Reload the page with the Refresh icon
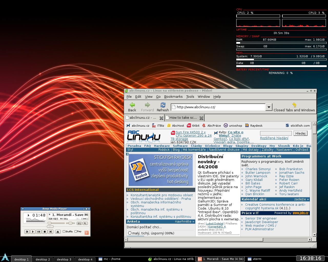328x262 pixels. [163, 107]
